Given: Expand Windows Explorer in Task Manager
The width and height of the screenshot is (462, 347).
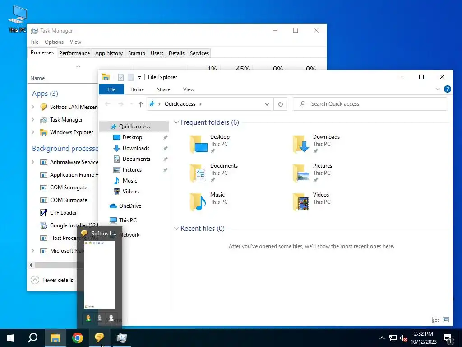Looking at the screenshot, I should (x=33, y=132).
